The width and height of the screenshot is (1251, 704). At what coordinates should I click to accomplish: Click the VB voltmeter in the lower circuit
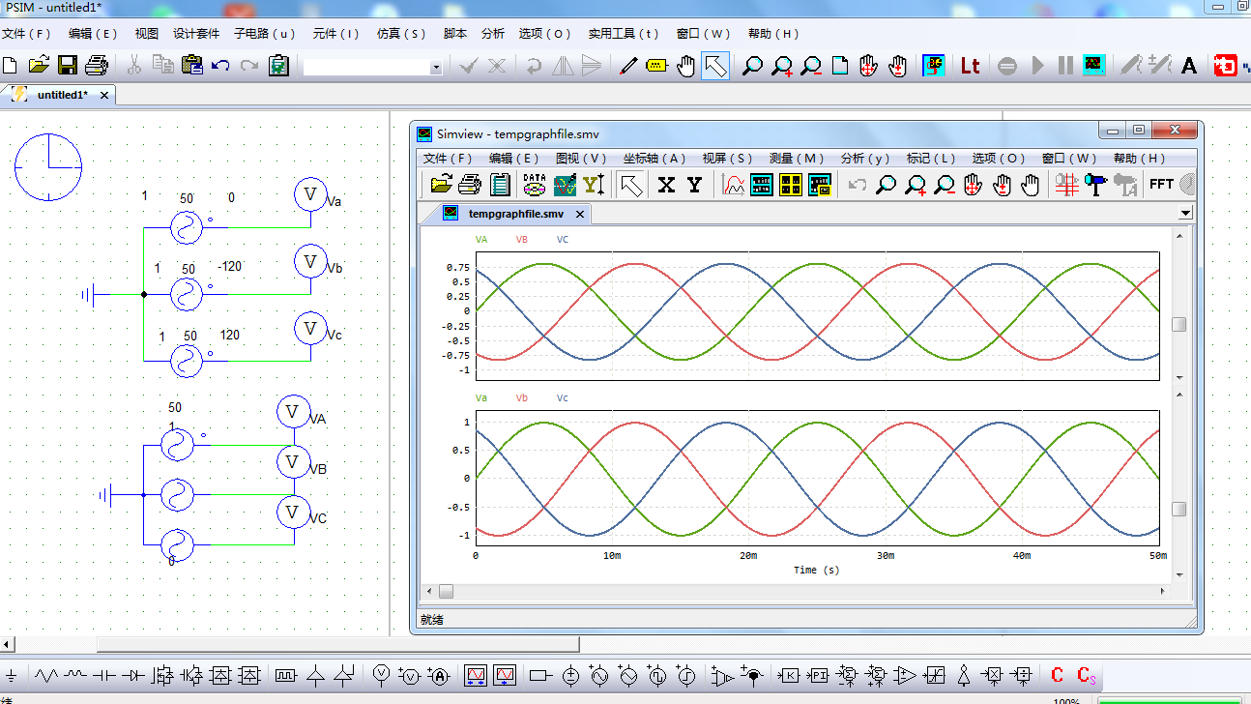pos(293,462)
